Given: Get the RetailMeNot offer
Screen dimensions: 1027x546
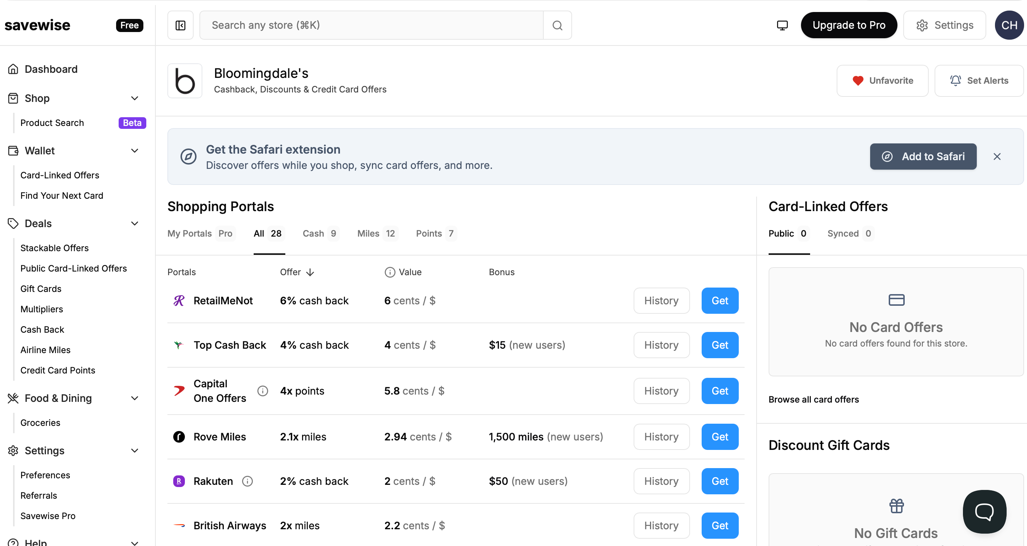Looking at the screenshot, I should click(719, 300).
